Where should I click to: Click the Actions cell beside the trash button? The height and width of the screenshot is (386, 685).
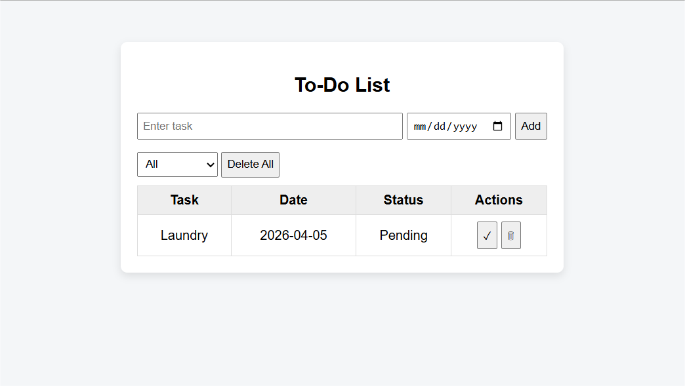click(533, 236)
